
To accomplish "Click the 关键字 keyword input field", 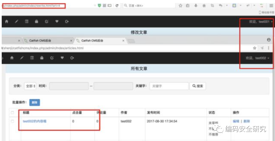I will (x=169, y=86).
